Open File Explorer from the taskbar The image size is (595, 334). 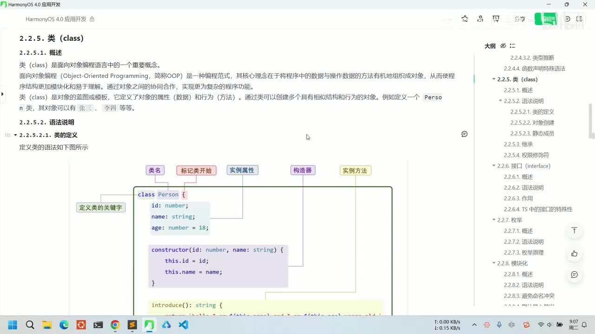pyautogui.click(x=47, y=325)
